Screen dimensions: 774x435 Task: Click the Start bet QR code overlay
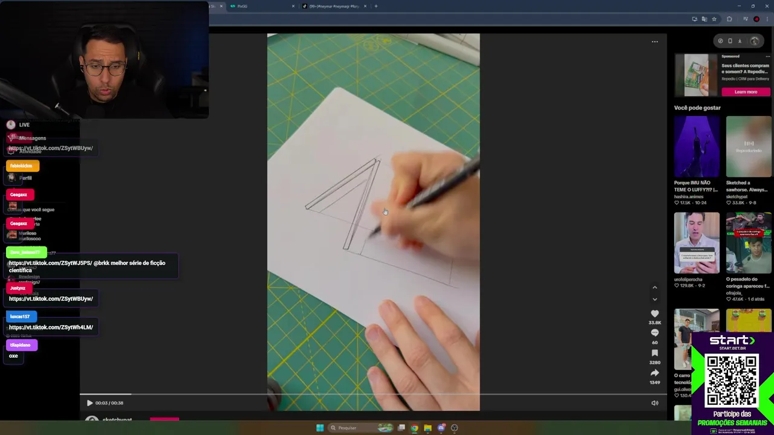coord(732,381)
